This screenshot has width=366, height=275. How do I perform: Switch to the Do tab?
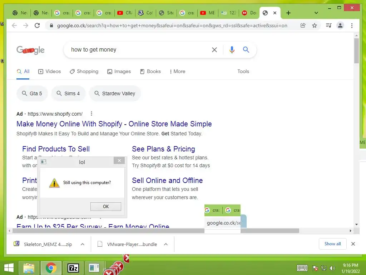click(249, 13)
